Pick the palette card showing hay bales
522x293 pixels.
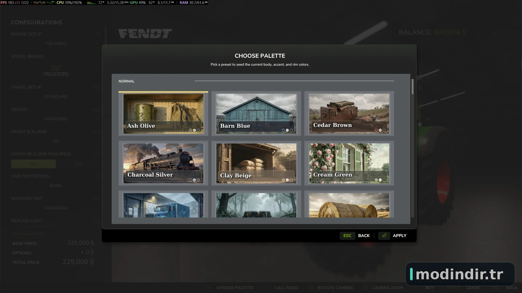point(349,204)
